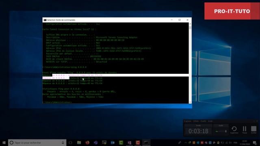The image size is (260, 146).
Task: Open the recorder Aide menu
Action: 210,121
